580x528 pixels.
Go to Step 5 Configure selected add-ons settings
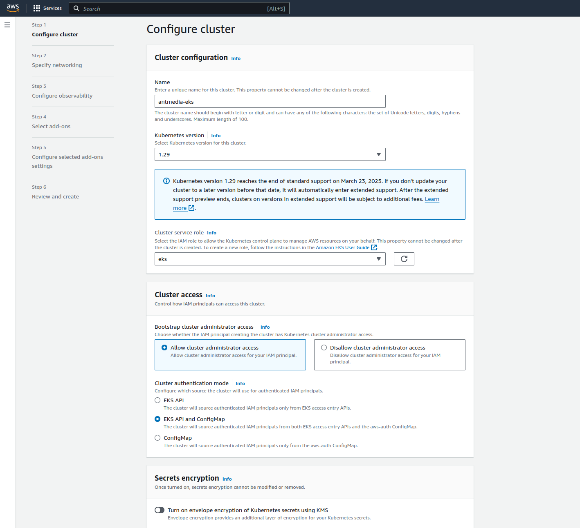click(x=67, y=161)
